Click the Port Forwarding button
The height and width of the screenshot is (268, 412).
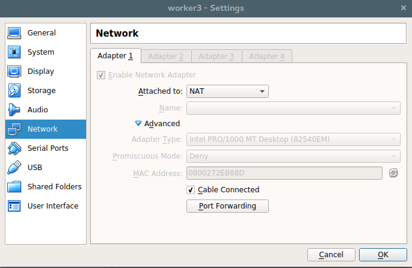pos(227,206)
